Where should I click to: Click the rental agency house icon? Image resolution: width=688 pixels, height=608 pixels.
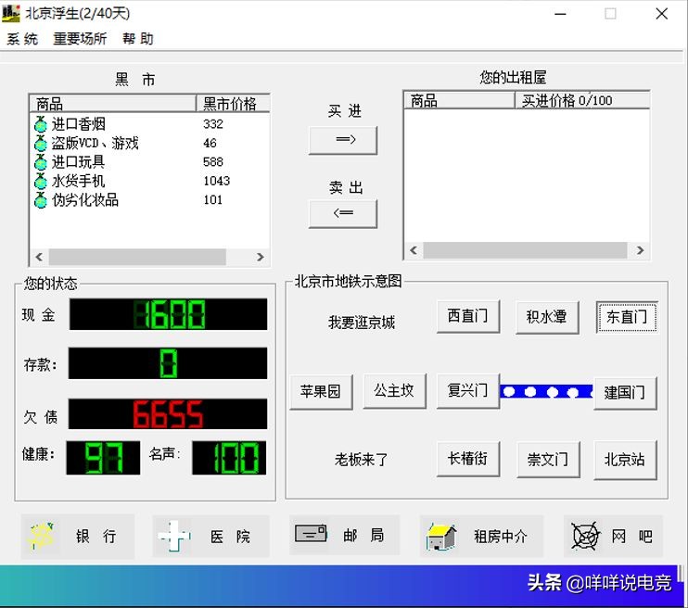point(441,537)
